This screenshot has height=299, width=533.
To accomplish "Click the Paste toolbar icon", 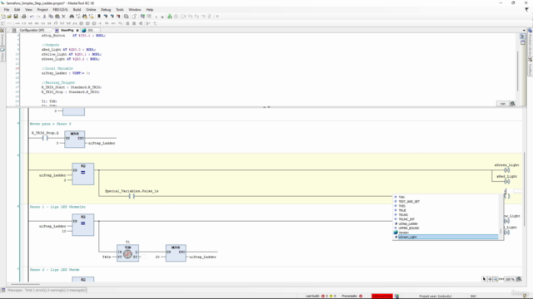I will click(57, 17).
